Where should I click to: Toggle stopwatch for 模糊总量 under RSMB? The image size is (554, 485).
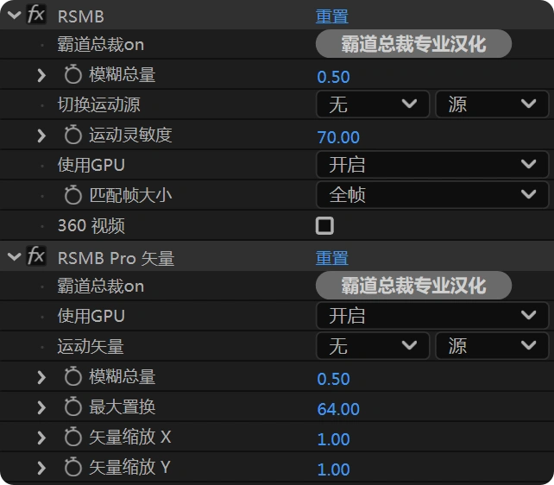73,74
